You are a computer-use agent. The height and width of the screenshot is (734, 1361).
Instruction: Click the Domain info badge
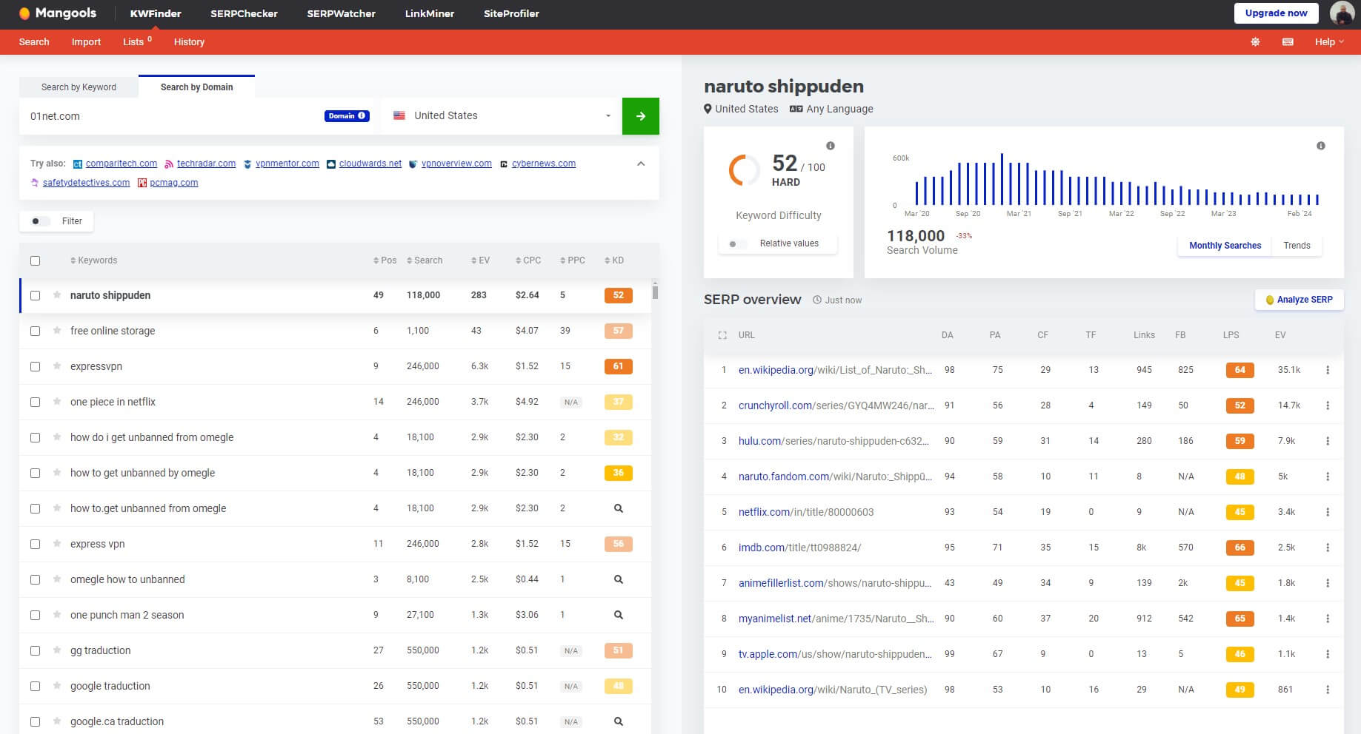pyautogui.click(x=347, y=116)
